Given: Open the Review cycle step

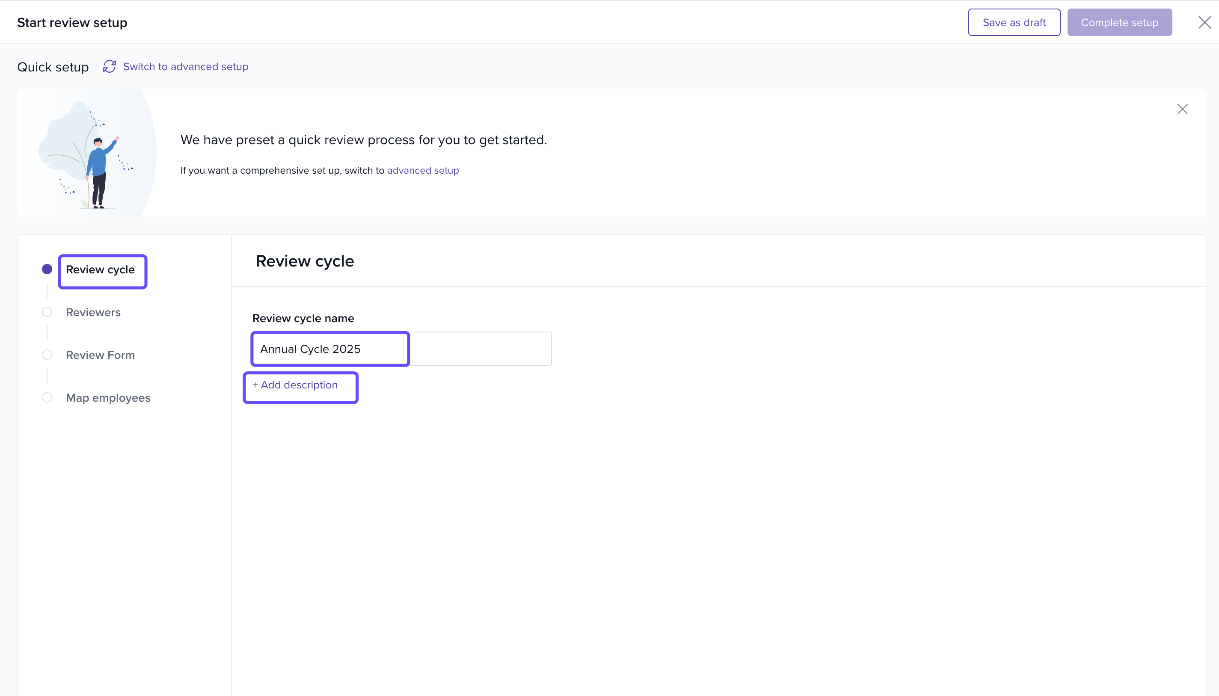Looking at the screenshot, I should point(101,270).
